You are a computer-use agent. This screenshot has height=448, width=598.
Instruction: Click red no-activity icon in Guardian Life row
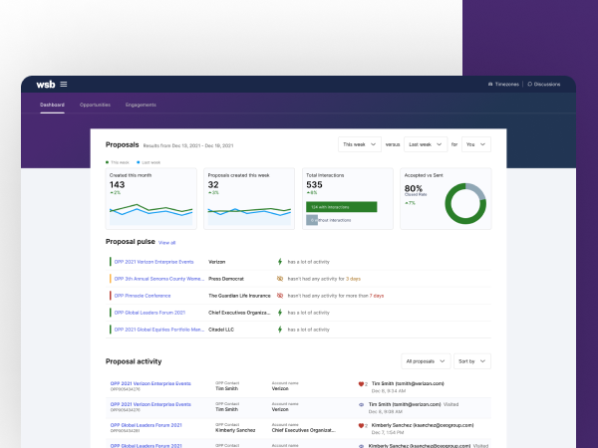[x=280, y=296]
